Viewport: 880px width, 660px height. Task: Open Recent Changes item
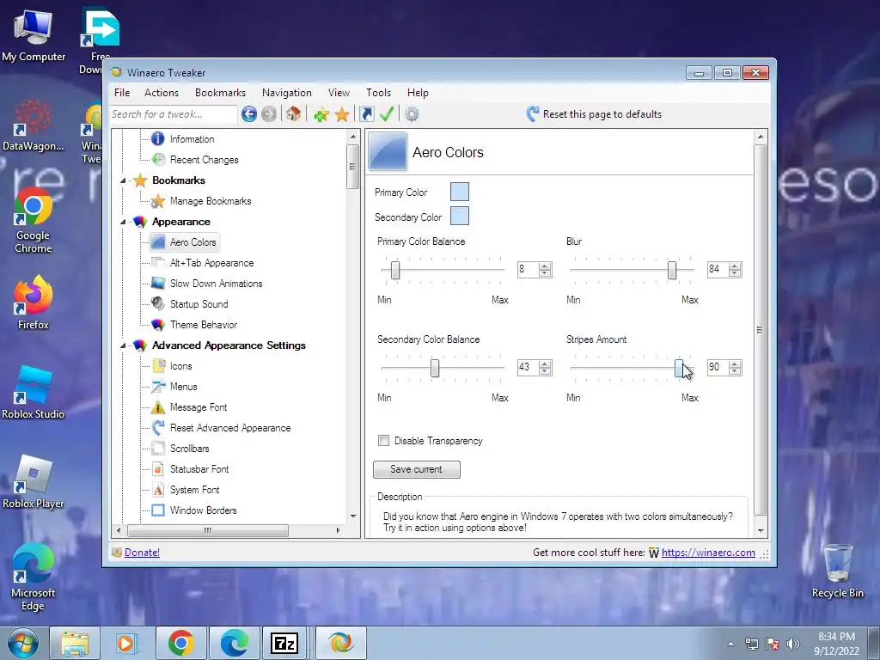pos(205,159)
